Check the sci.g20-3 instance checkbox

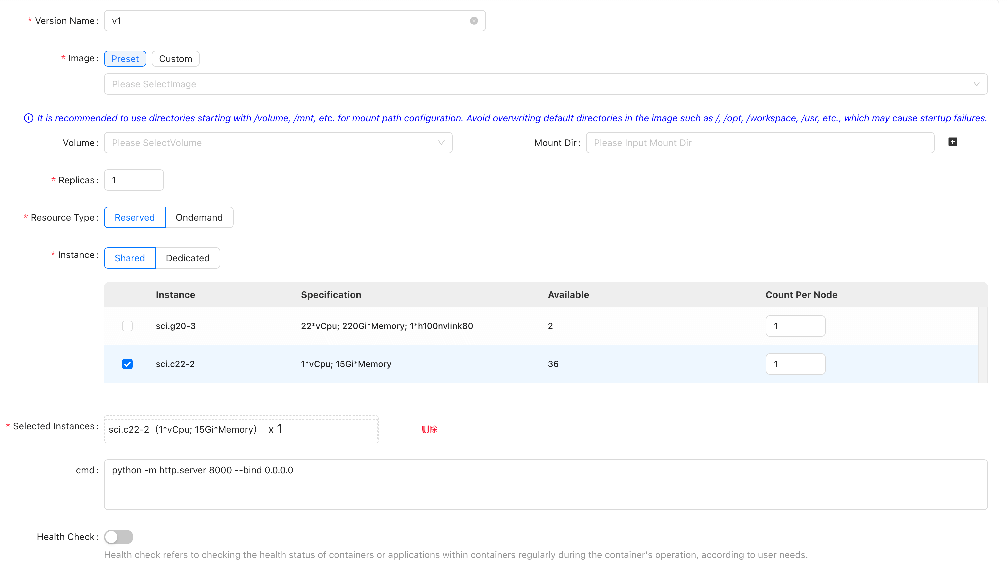point(127,326)
